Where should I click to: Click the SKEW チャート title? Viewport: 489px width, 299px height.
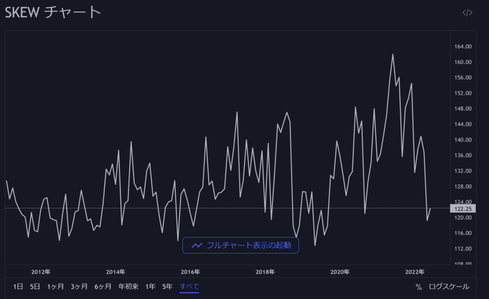coord(53,12)
